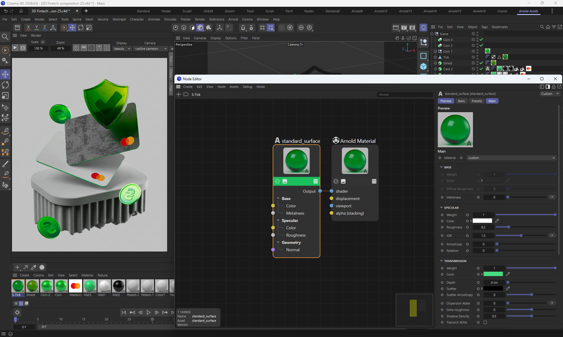The height and width of the screenshot is (337, 563).
Task: Open standard_surface node hamburger menu
Action: (316, 182)
